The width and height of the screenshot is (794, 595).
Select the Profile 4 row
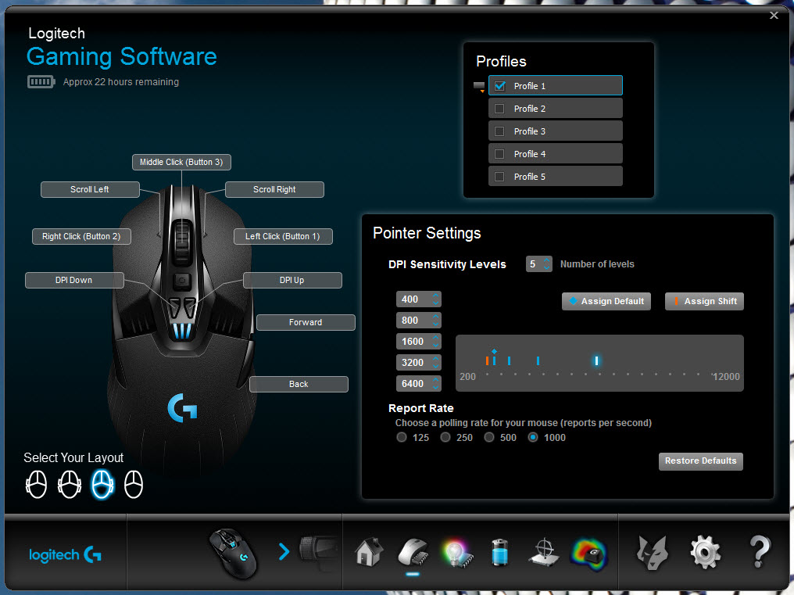click(556, 153)
